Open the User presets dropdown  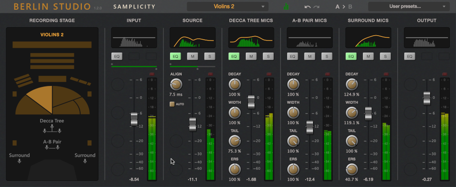[x=409, y=6]
